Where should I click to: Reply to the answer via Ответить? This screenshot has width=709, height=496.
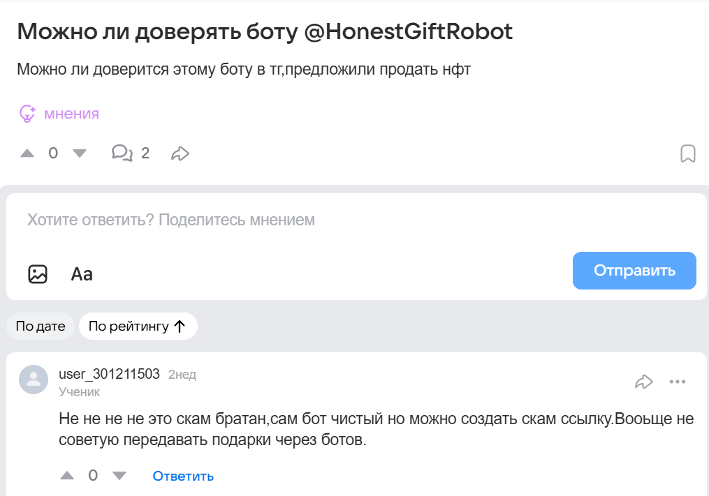183,476
